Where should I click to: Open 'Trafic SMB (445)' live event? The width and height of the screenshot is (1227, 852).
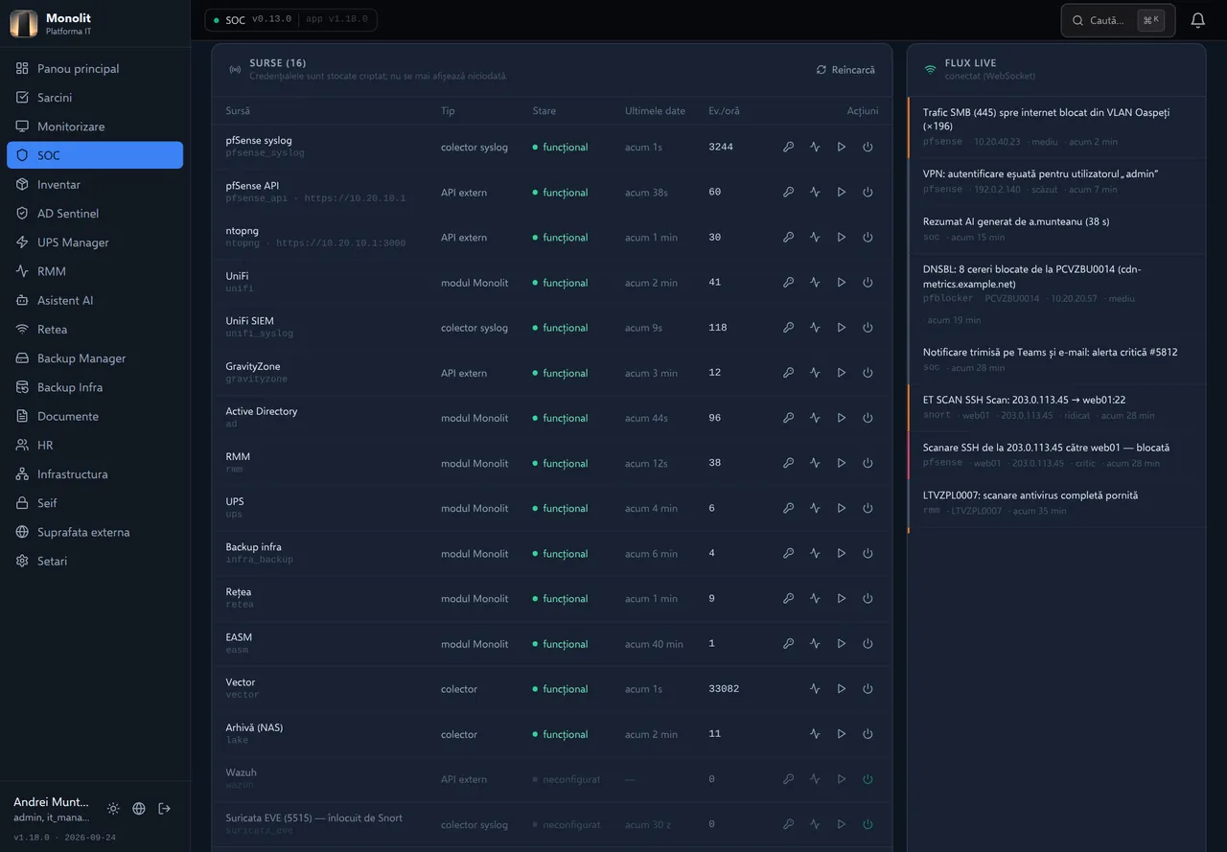1056,127
